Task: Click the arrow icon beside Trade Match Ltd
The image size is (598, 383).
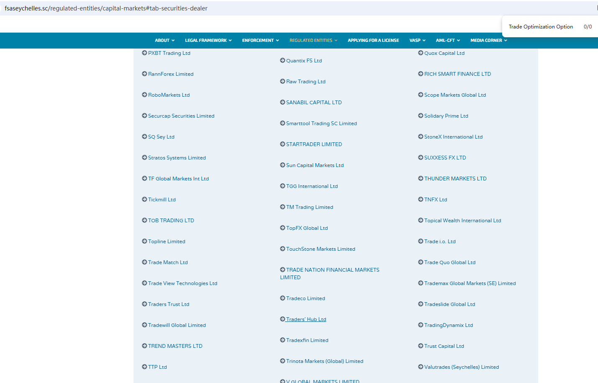Action: tap(144, 262)
